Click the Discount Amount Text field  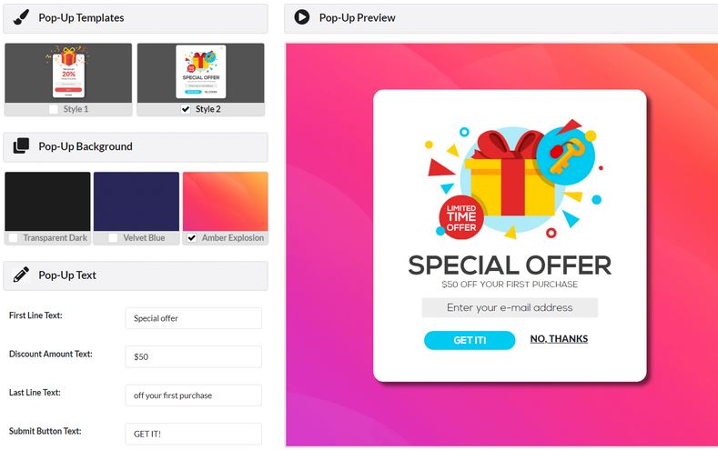[x=193, y=356]
